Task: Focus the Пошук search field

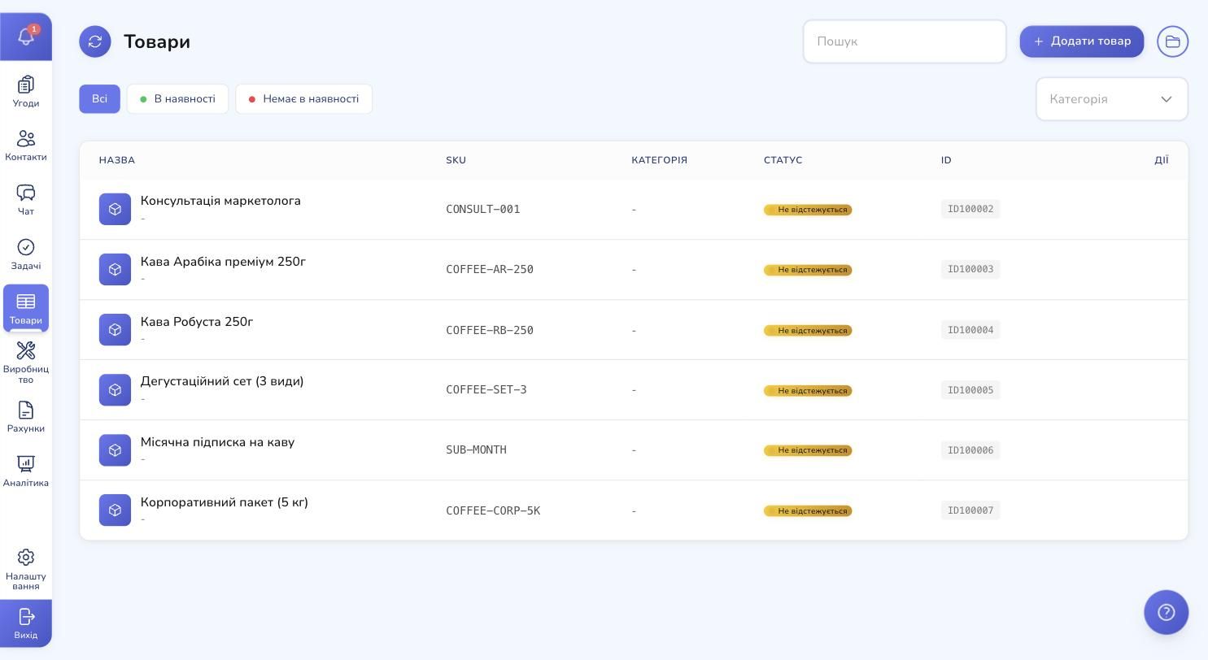Action: pyautogui.click(x=905, y=41)
